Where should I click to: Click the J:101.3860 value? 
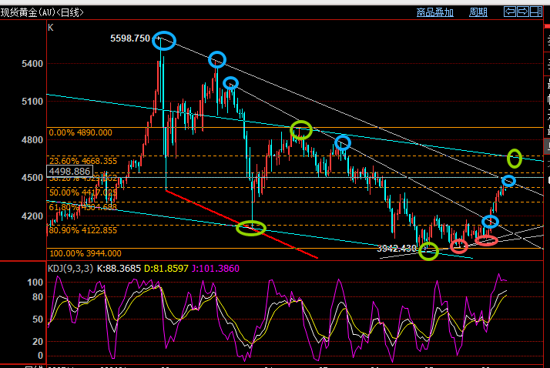click(216, 269)
